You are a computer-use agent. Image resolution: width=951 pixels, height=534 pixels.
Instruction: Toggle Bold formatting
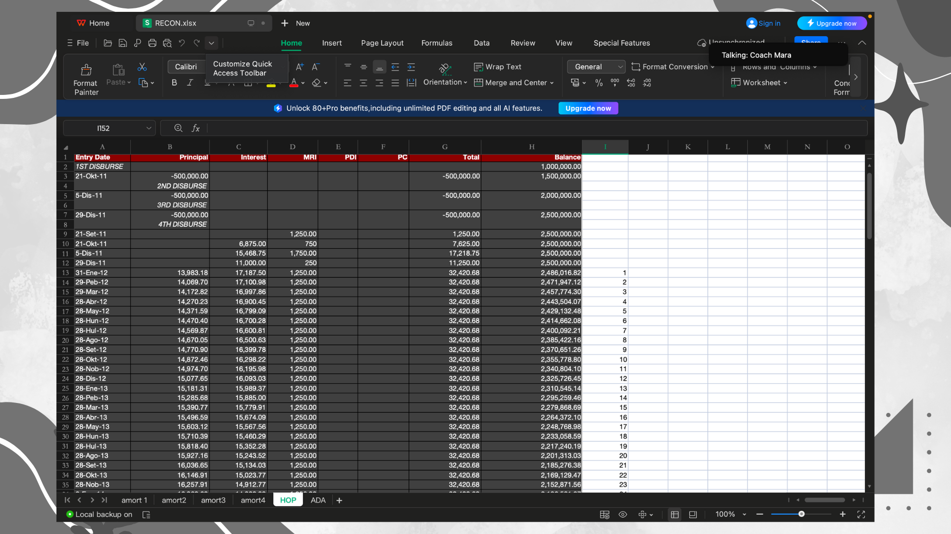pos(174,83)
